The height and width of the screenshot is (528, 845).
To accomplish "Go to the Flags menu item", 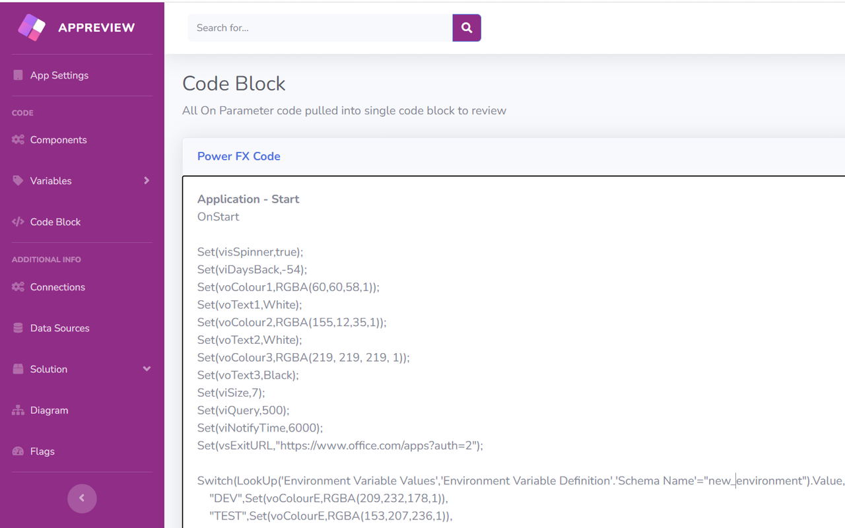I will tap(42, 451).
